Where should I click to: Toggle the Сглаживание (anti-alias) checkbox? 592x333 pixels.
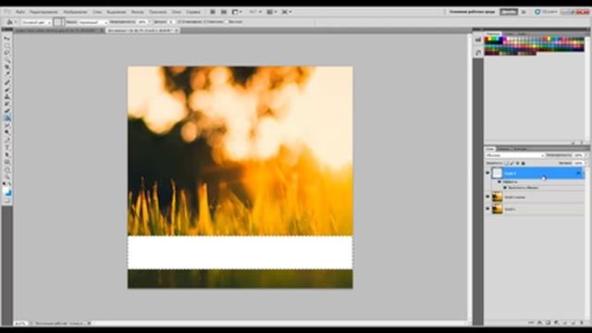click(179, 22)
